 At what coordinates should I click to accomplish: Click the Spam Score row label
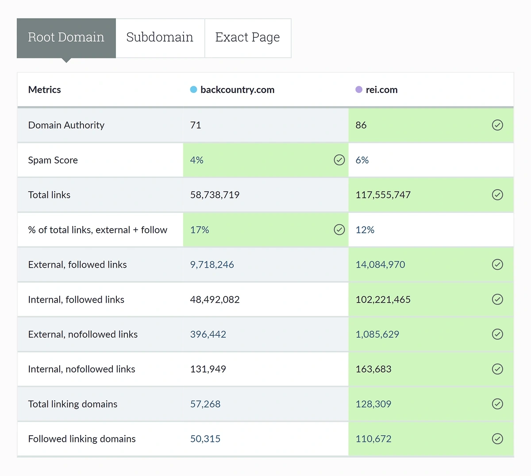coord(53,160)
